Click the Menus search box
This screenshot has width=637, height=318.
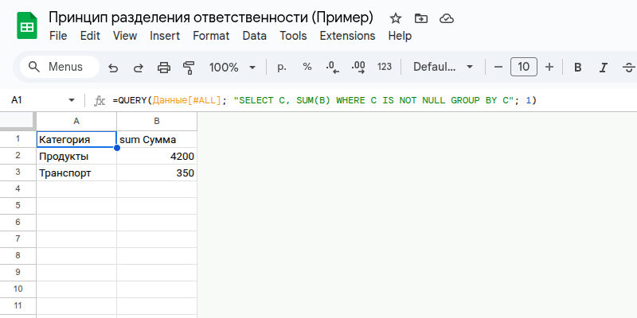click(x=59, y=67)
